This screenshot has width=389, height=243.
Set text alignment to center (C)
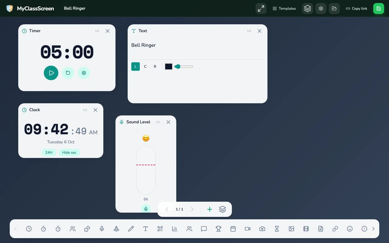point(145,67)
